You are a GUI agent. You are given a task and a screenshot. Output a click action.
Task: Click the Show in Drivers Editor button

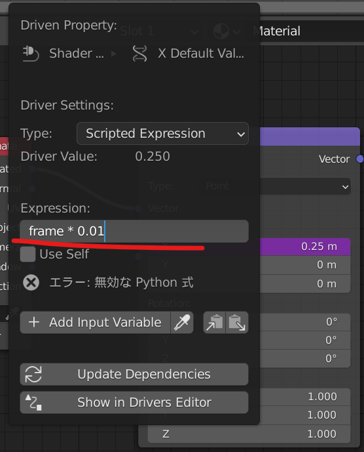click(x=134, y=402)
